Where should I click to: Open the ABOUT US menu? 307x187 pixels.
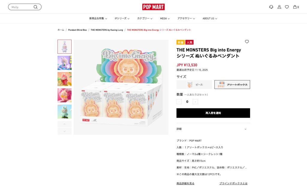coord(210,18)
